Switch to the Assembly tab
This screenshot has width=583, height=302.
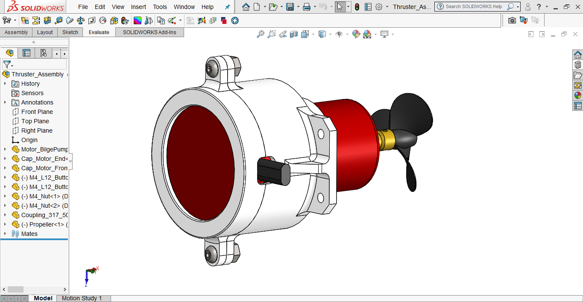[16, 32]
